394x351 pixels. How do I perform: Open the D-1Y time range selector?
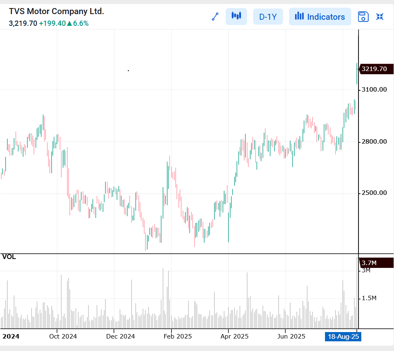[x=268, y=17]
